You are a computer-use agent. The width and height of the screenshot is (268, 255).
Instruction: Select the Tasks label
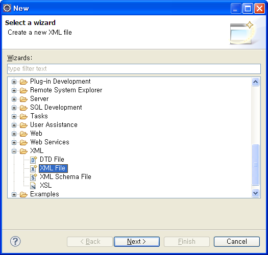[39, 116]
